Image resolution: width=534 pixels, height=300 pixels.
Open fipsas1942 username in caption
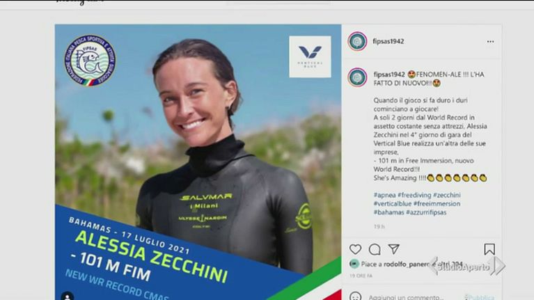[x=389, y=74]
